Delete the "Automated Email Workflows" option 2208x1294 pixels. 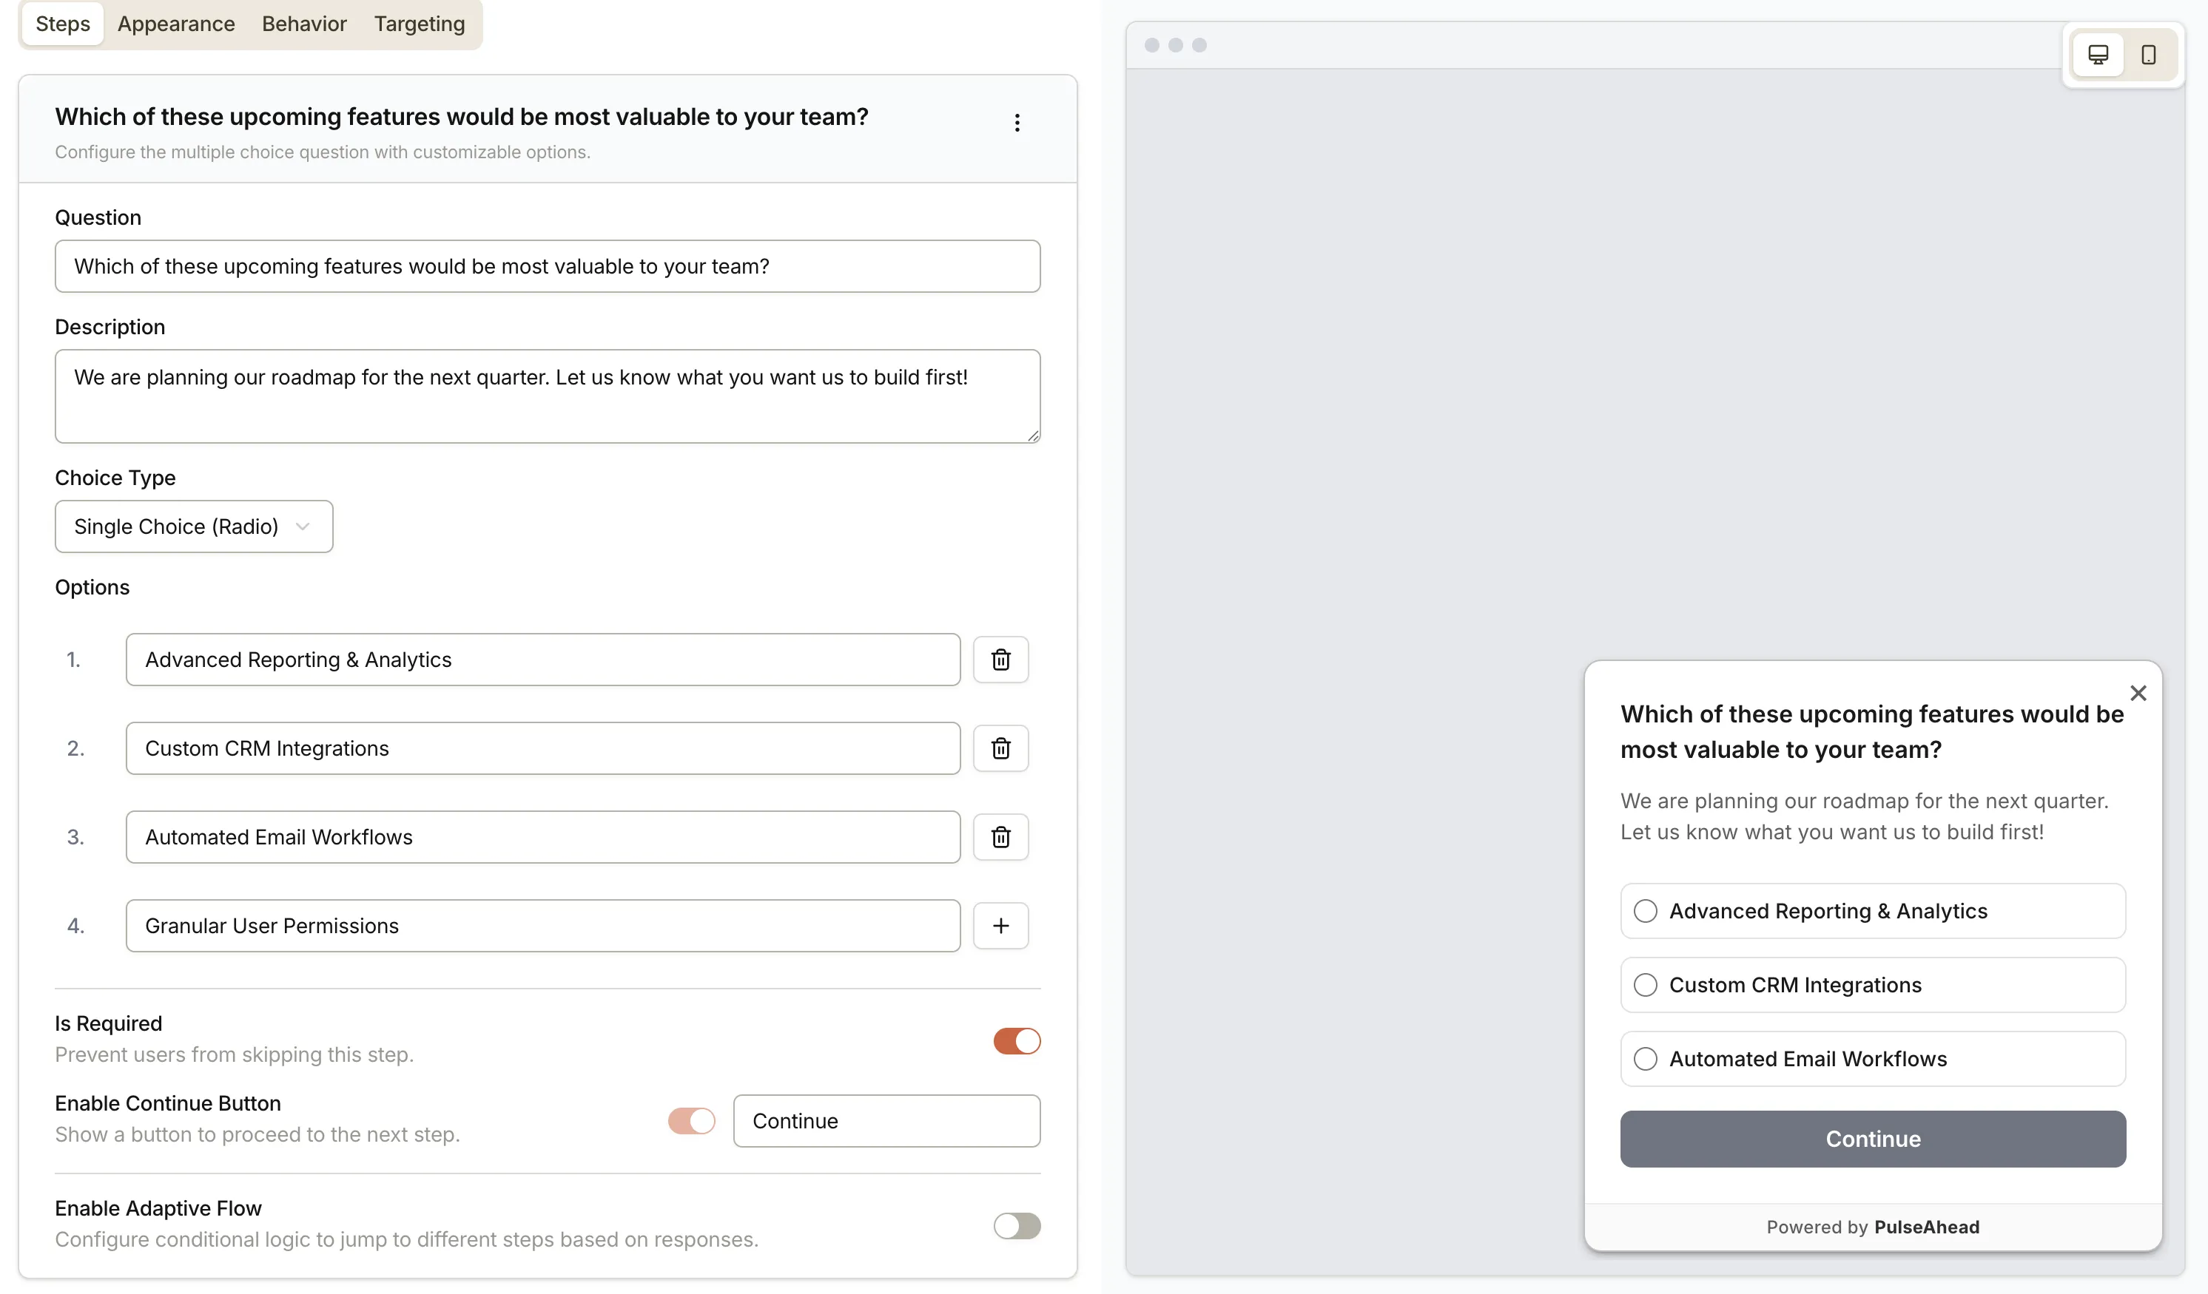(1000, 837)
